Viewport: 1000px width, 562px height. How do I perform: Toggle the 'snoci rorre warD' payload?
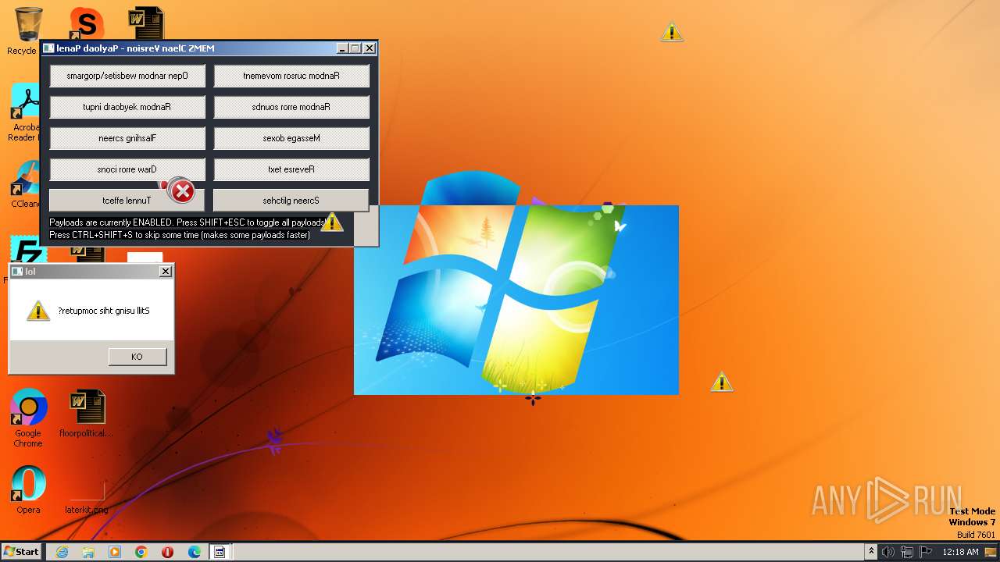click(127, 169)
